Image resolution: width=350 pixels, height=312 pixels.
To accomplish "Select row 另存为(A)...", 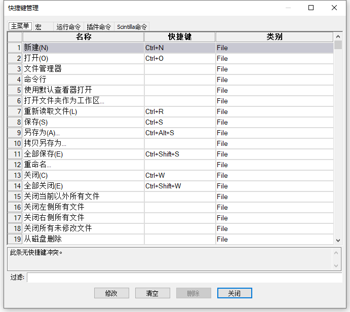I will [x=171, y=133].
